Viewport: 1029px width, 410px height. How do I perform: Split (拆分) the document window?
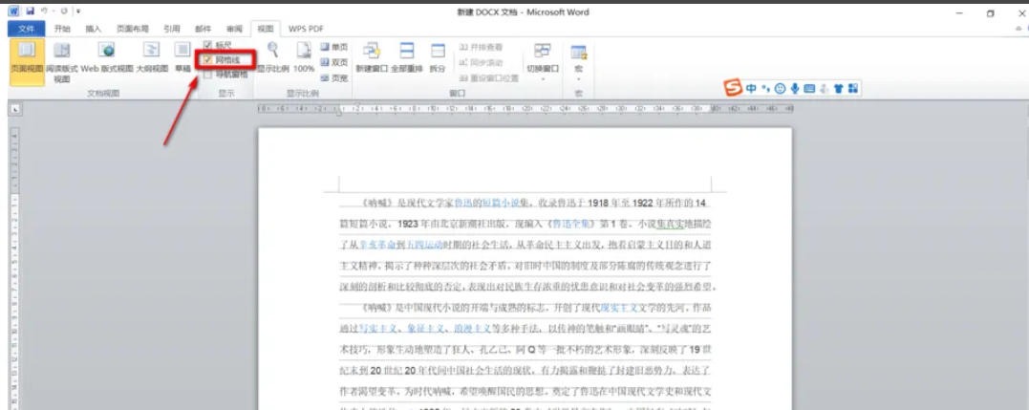437,57
